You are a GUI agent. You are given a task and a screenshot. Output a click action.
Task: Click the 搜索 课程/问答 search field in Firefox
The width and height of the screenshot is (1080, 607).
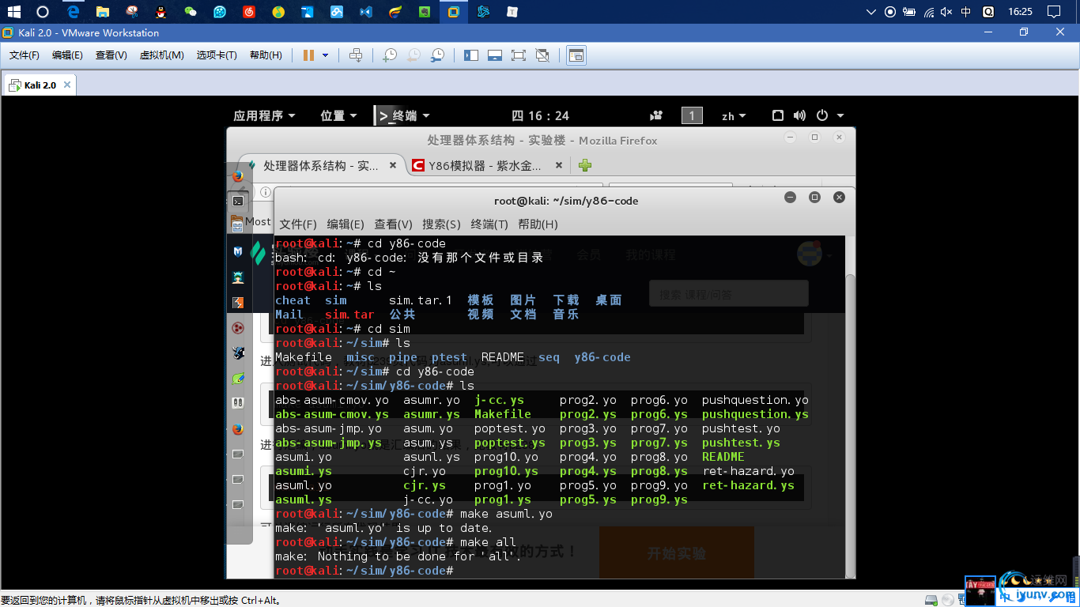[x=728, y=293]
